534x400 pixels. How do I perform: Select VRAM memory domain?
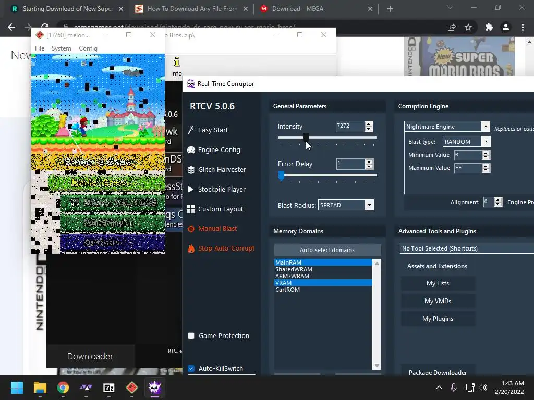(323, 283)
